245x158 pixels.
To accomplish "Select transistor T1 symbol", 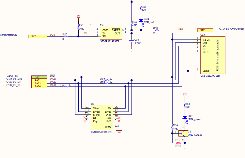I will coord(183,134).
